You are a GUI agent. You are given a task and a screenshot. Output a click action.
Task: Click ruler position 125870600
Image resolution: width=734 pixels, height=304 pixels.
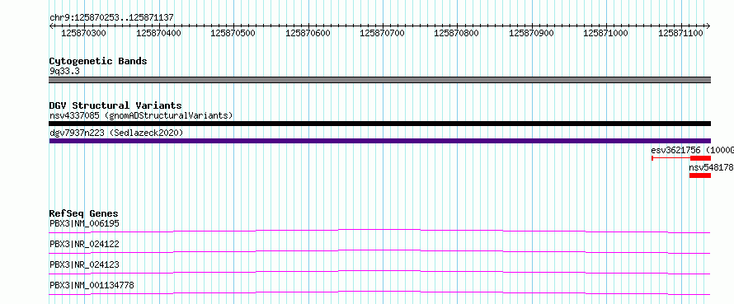[308, 33]
